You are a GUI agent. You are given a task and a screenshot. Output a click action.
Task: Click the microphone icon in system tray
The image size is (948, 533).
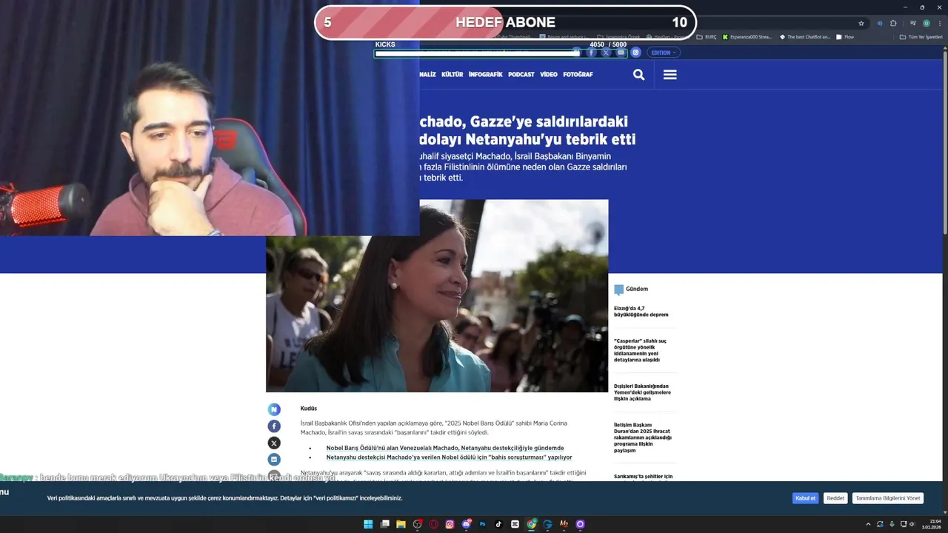(892, 524)
